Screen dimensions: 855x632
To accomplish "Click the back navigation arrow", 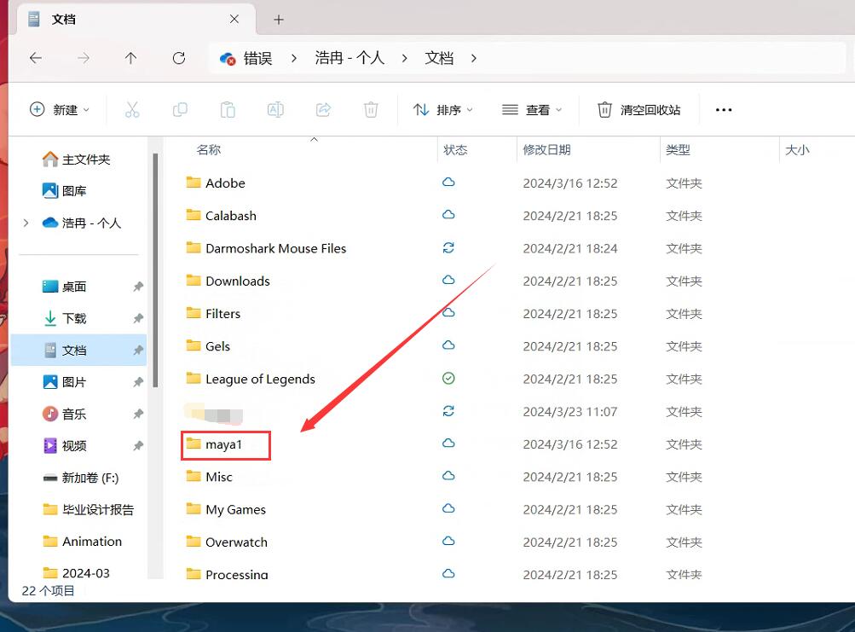I will pos(35,58).
